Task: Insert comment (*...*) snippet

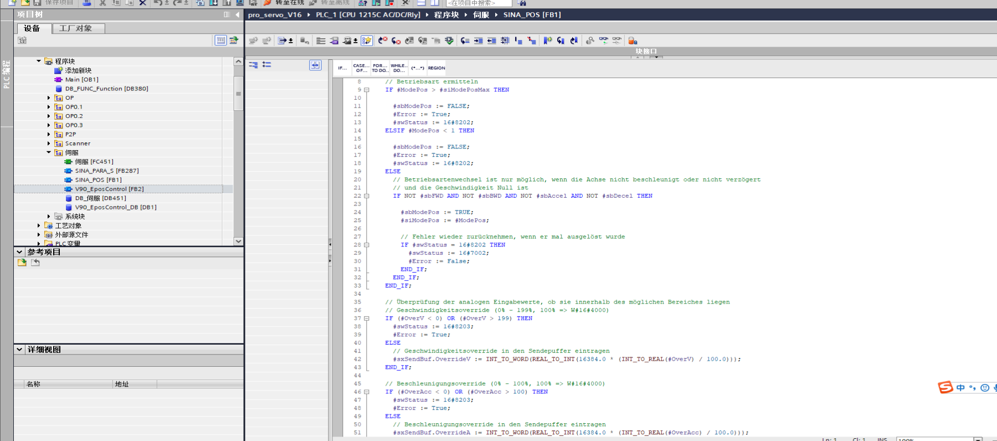Action: (418, 68)
